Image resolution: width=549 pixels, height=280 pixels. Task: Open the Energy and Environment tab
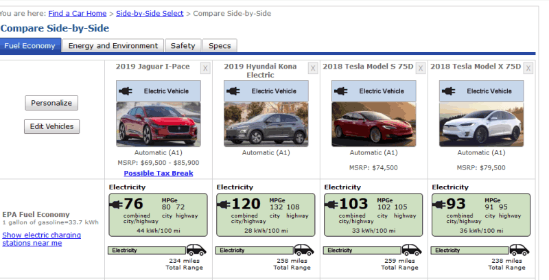click(x=113, y=46)
